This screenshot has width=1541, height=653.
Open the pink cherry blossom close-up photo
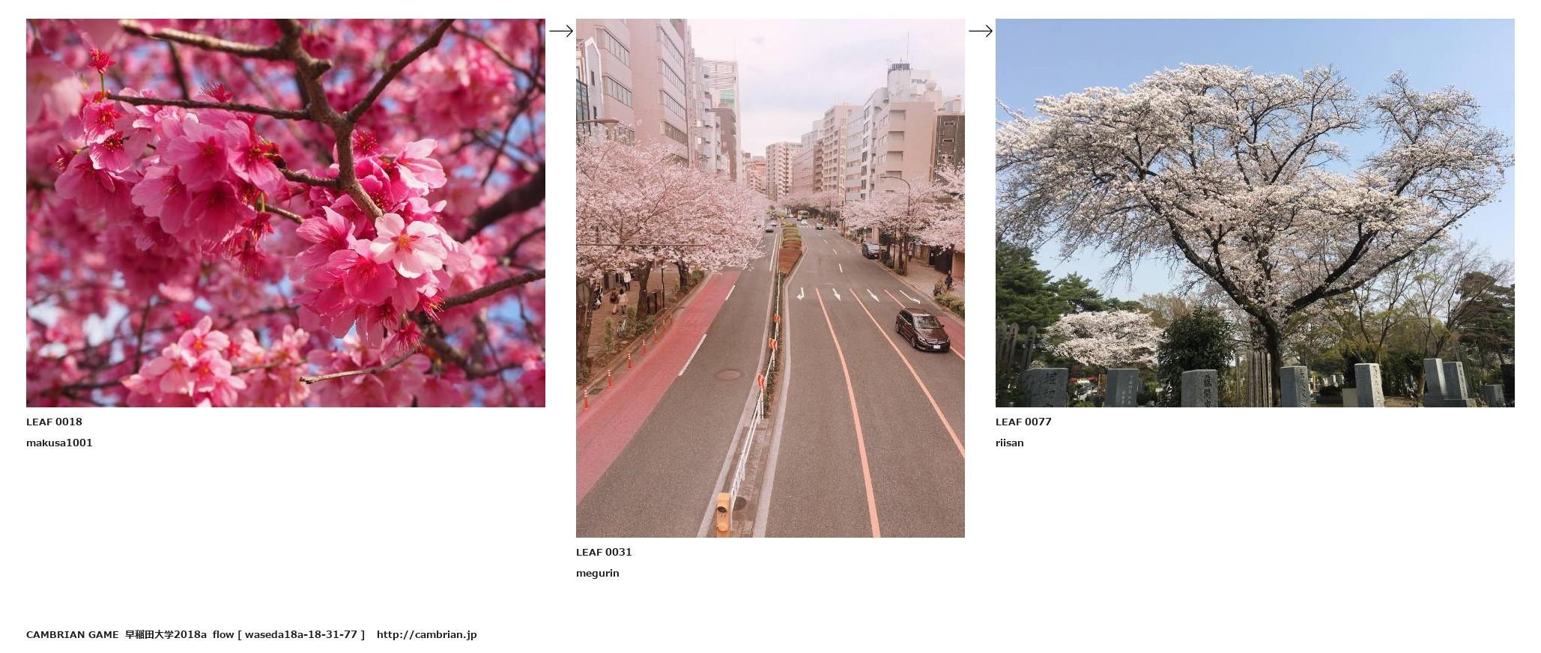pyautogui.click(x=285, y=213)
